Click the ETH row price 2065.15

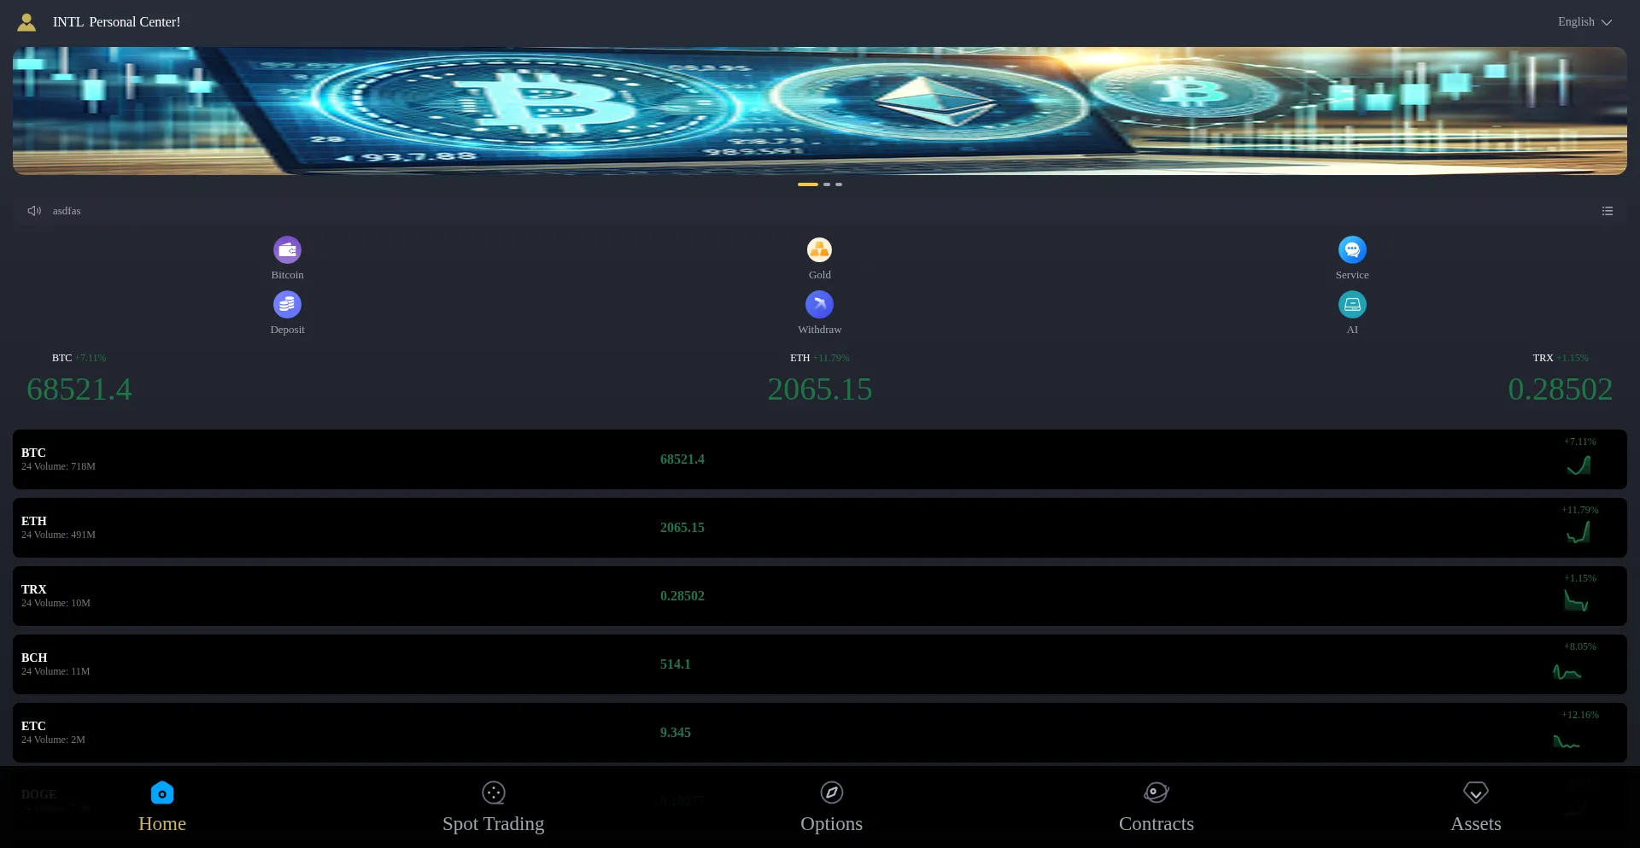click(682, 528)
